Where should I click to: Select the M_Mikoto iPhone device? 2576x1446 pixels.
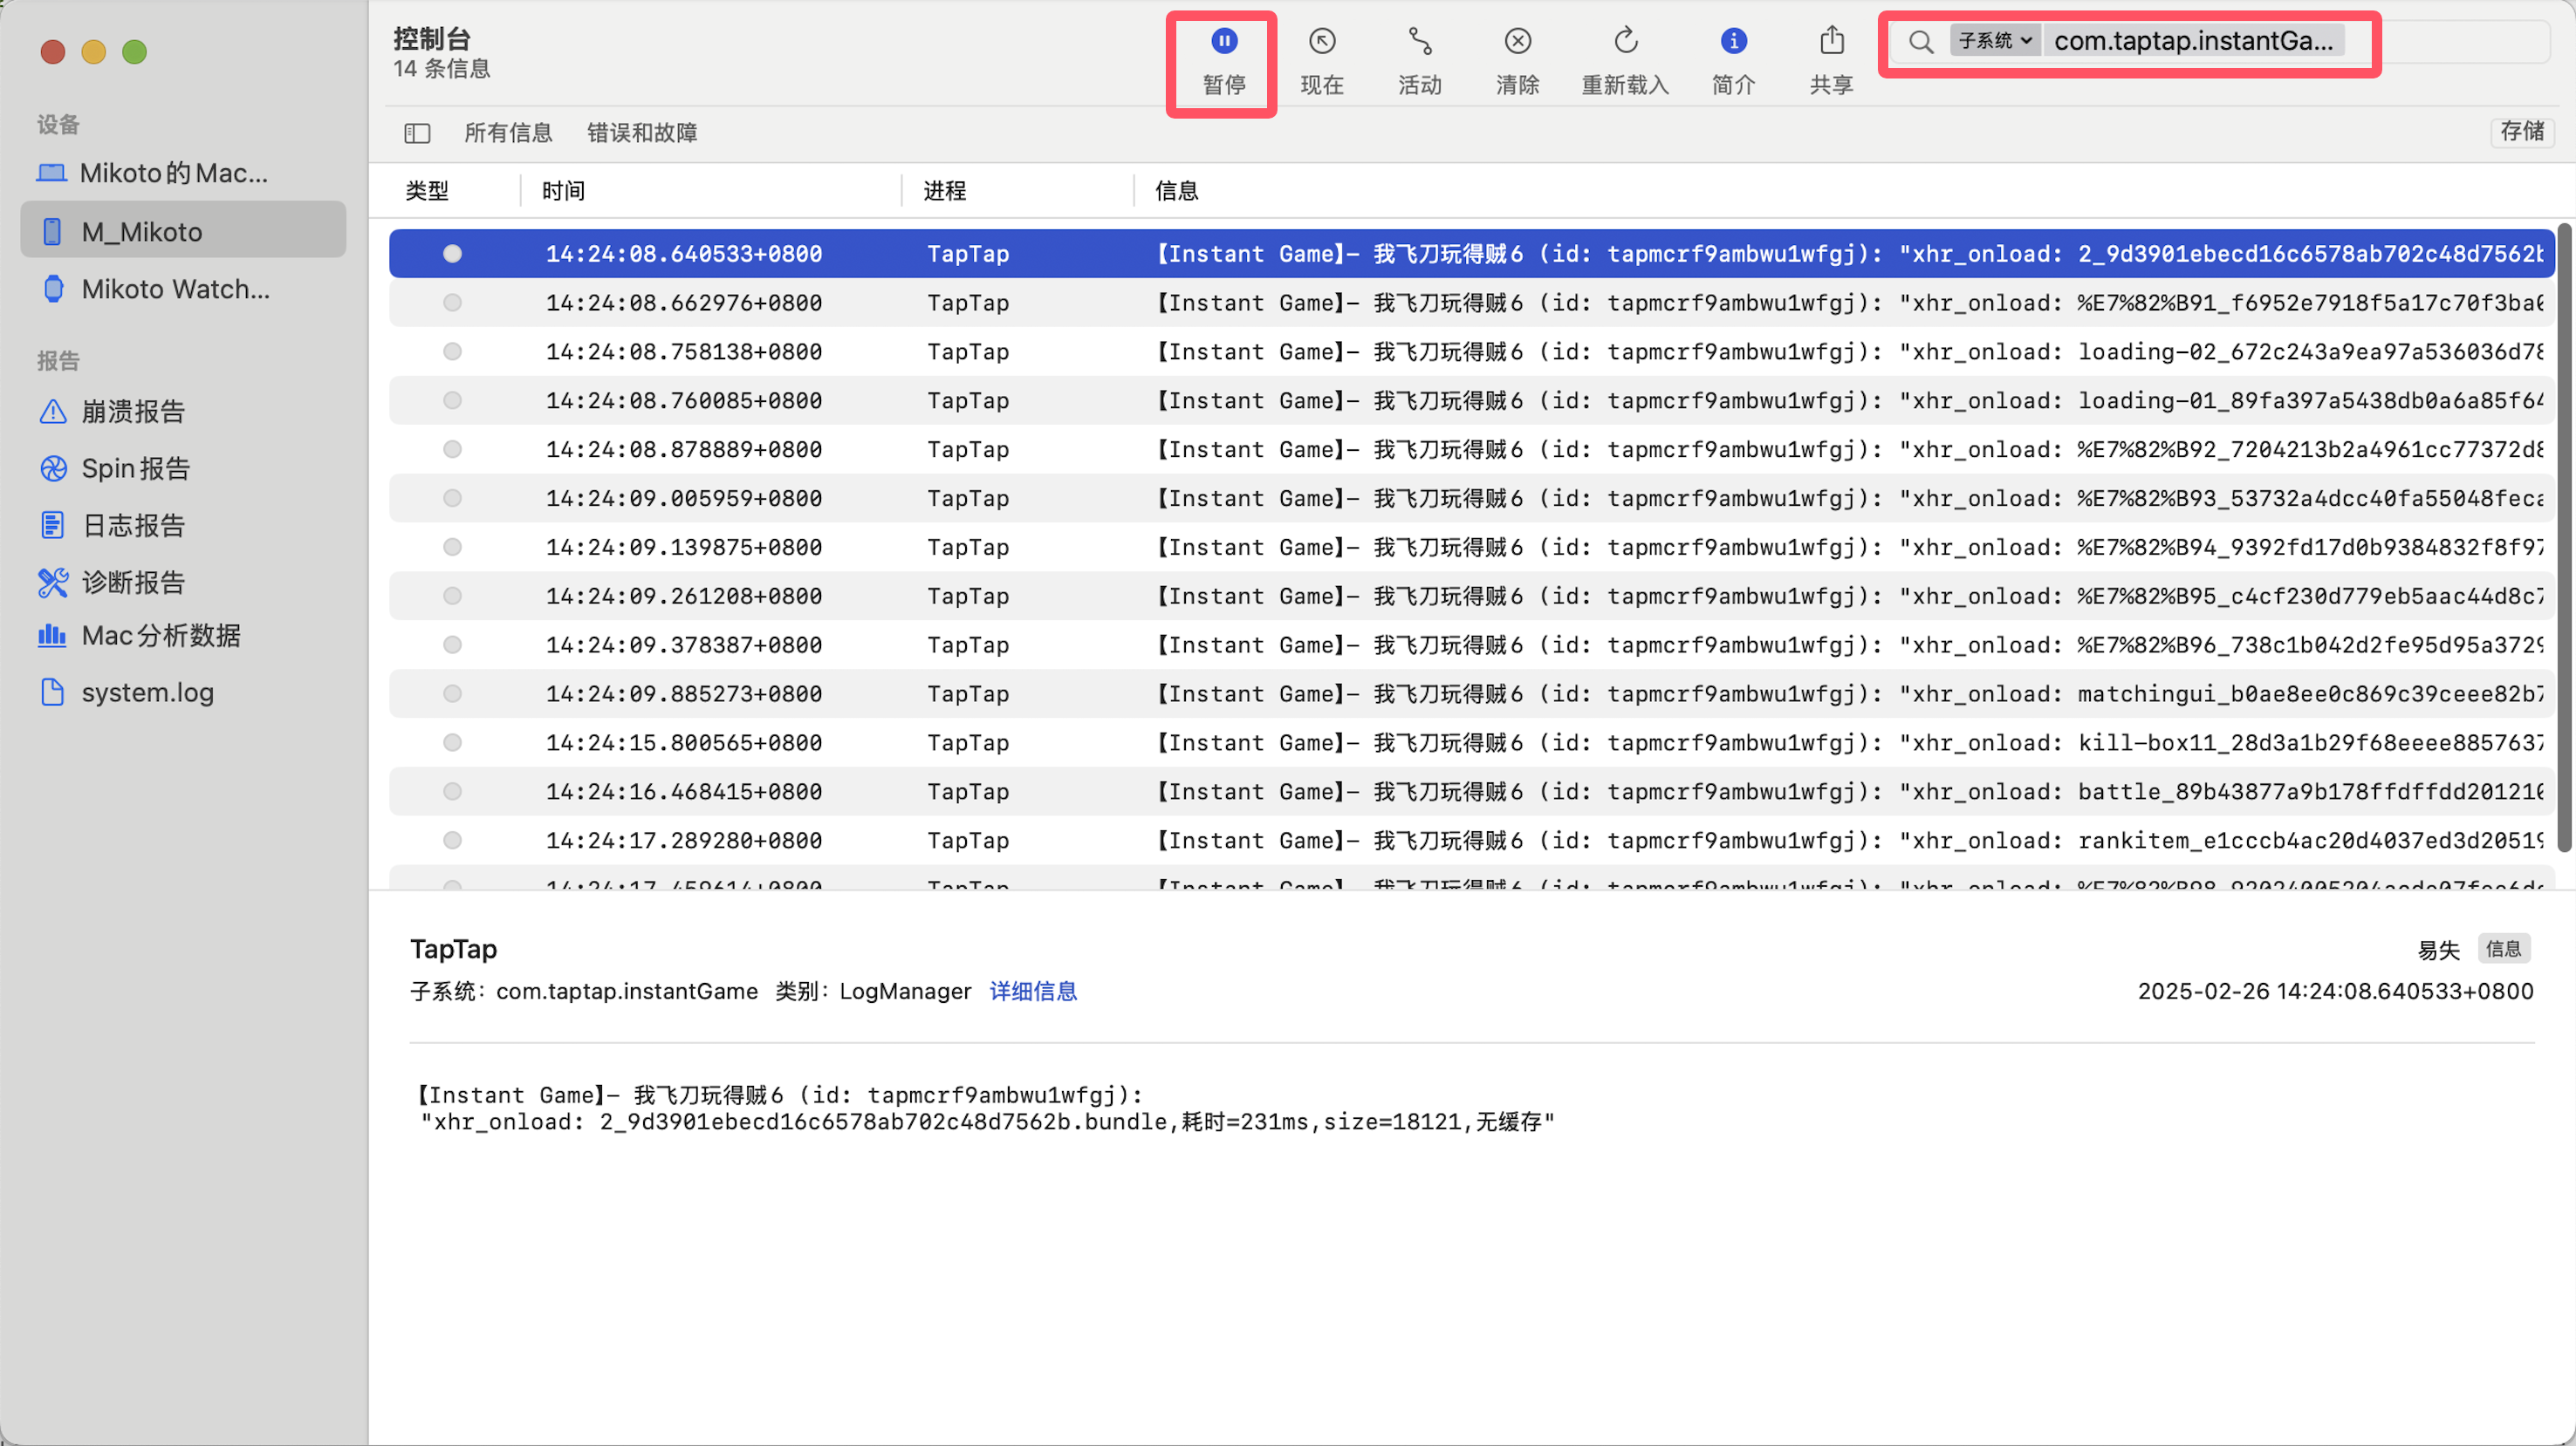coord(183,231)
